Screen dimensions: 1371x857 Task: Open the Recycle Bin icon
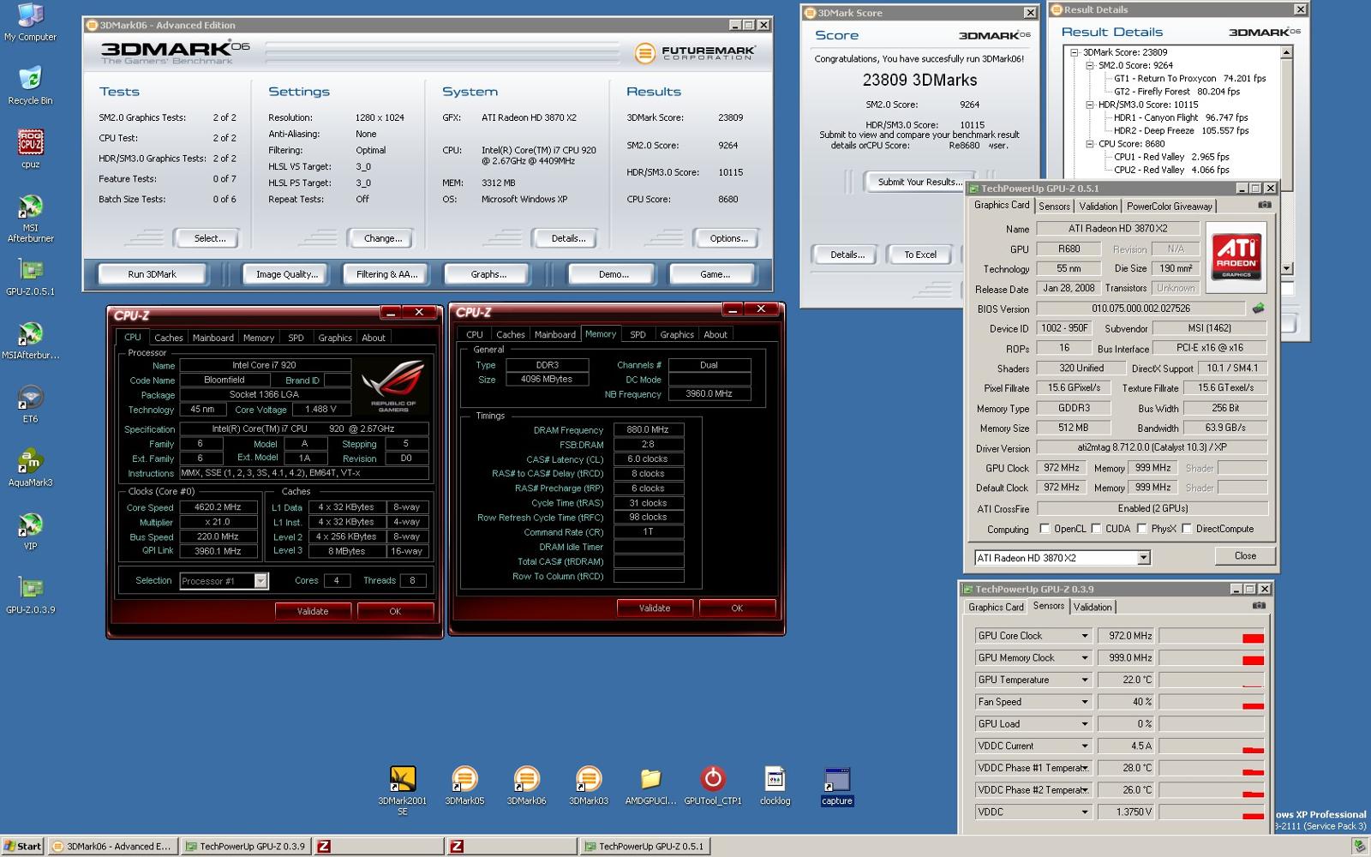(30, 85)
